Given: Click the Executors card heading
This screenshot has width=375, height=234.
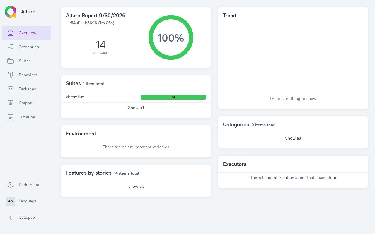Looking at the screenshot, I should (x=235, y=164).
